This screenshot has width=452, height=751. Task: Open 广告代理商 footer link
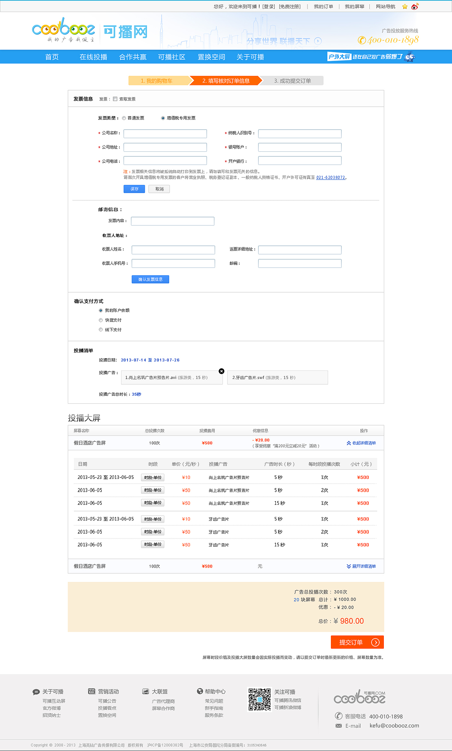pyautogui.click(x=163, y=701)
